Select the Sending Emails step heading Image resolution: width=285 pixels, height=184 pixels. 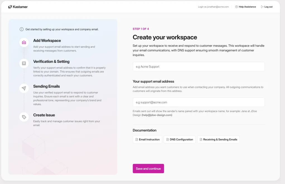click(46, 86)
